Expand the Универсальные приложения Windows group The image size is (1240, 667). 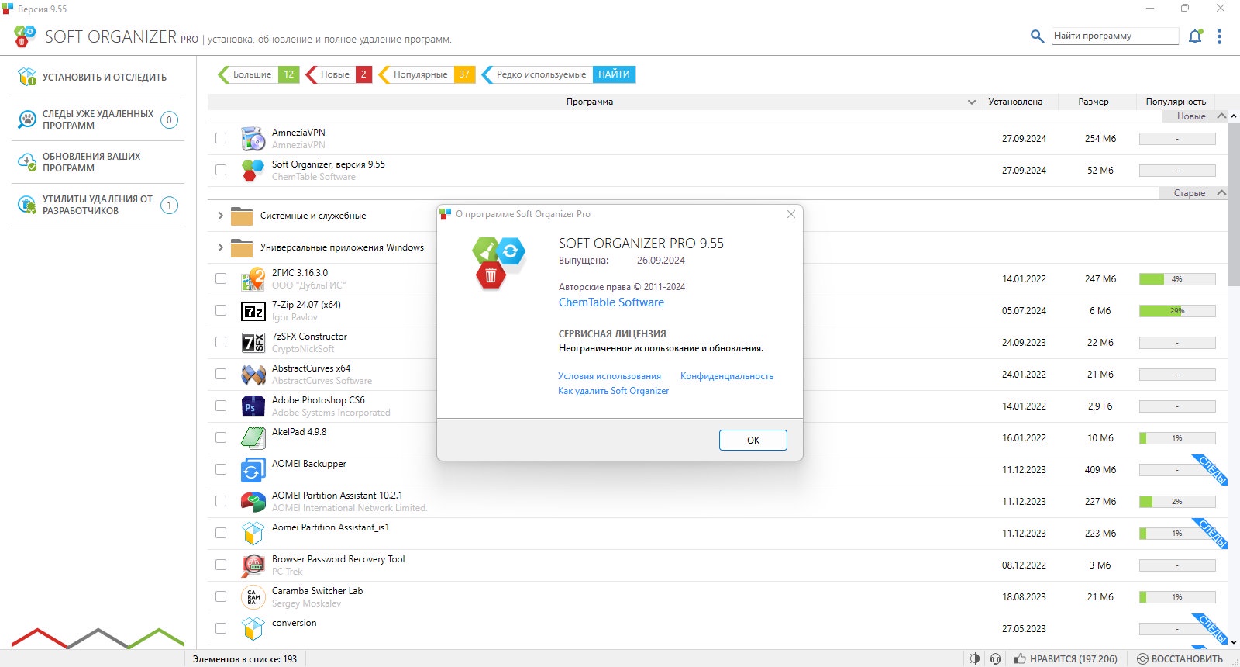click(x=220, y=247)
